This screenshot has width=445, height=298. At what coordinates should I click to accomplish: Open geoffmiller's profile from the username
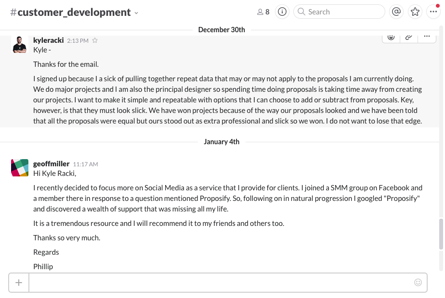coord(51,164)
